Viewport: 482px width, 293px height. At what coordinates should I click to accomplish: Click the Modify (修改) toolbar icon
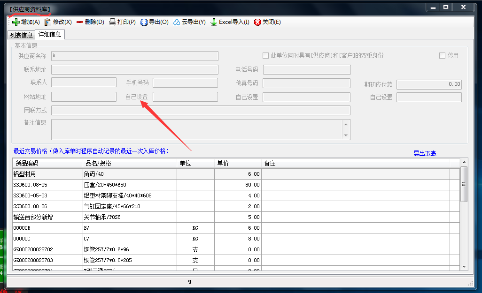pos(47,22)
